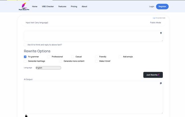Click the Login link for private mode
This screenshot has width=185, height=117.
(x=154, y=18)
